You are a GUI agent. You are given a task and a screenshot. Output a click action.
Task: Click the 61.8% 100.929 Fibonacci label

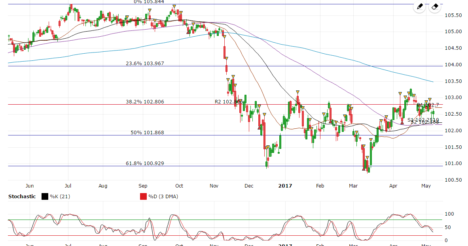(145, 163)
